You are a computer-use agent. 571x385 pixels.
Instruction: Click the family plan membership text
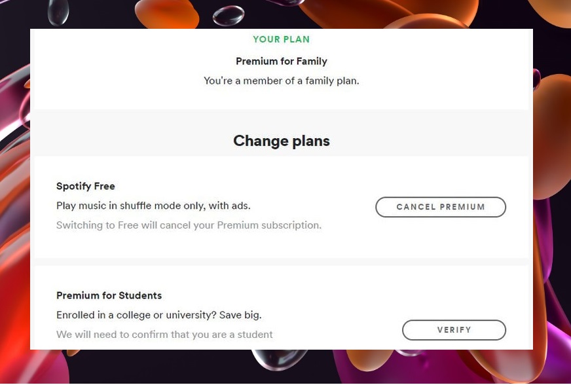(281, 81)
